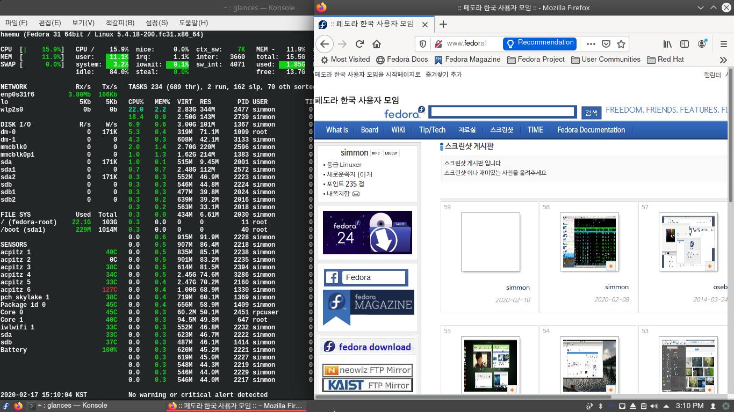Click Firefox vertical page scrollbar
The image size is (734, 412).
(731, 135)
